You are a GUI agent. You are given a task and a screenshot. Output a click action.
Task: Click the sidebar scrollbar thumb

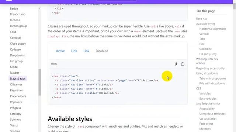40,82
